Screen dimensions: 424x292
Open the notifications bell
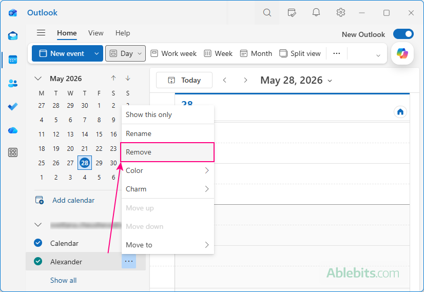click(316, 12)
